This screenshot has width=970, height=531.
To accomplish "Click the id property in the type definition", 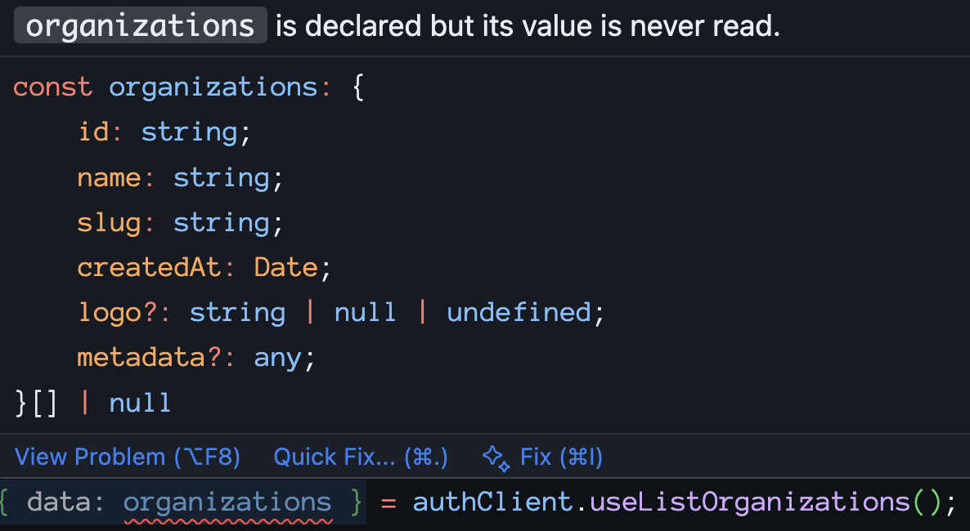I will (x=93, y=132).
